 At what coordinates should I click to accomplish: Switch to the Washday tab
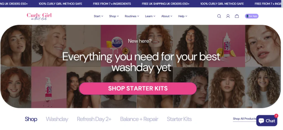tap(57, 119)
